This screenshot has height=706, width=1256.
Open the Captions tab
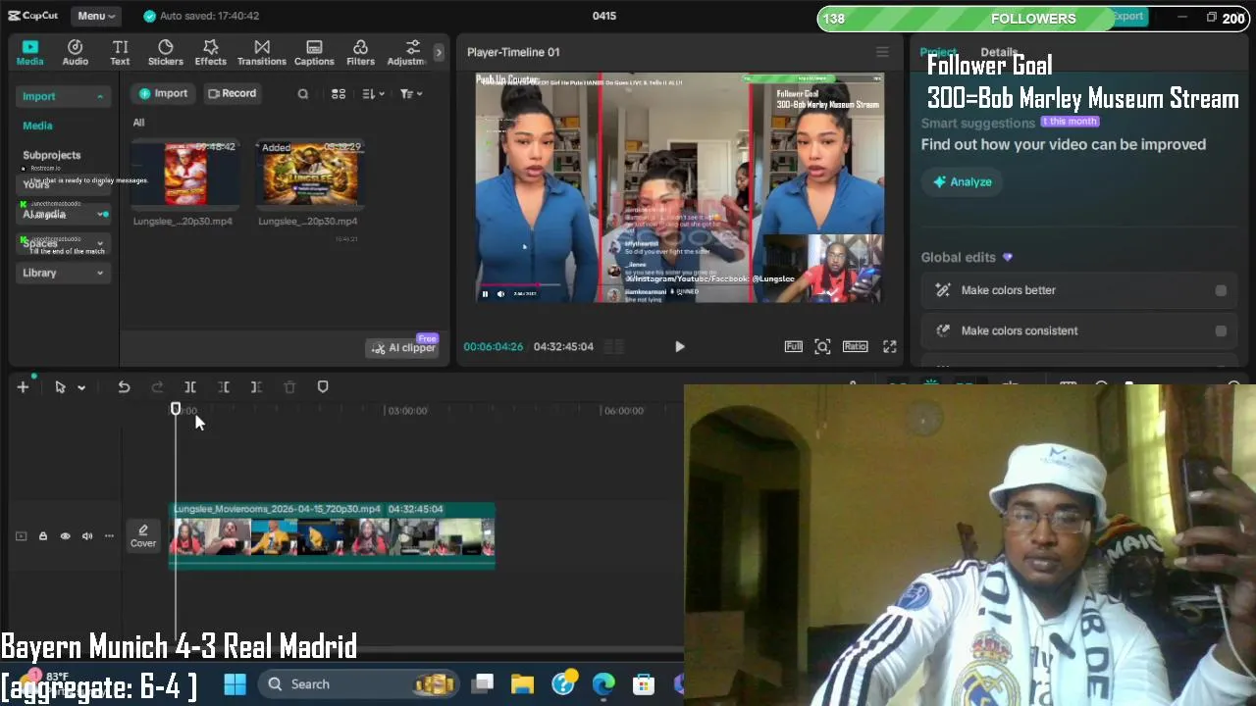pos(314,53)
